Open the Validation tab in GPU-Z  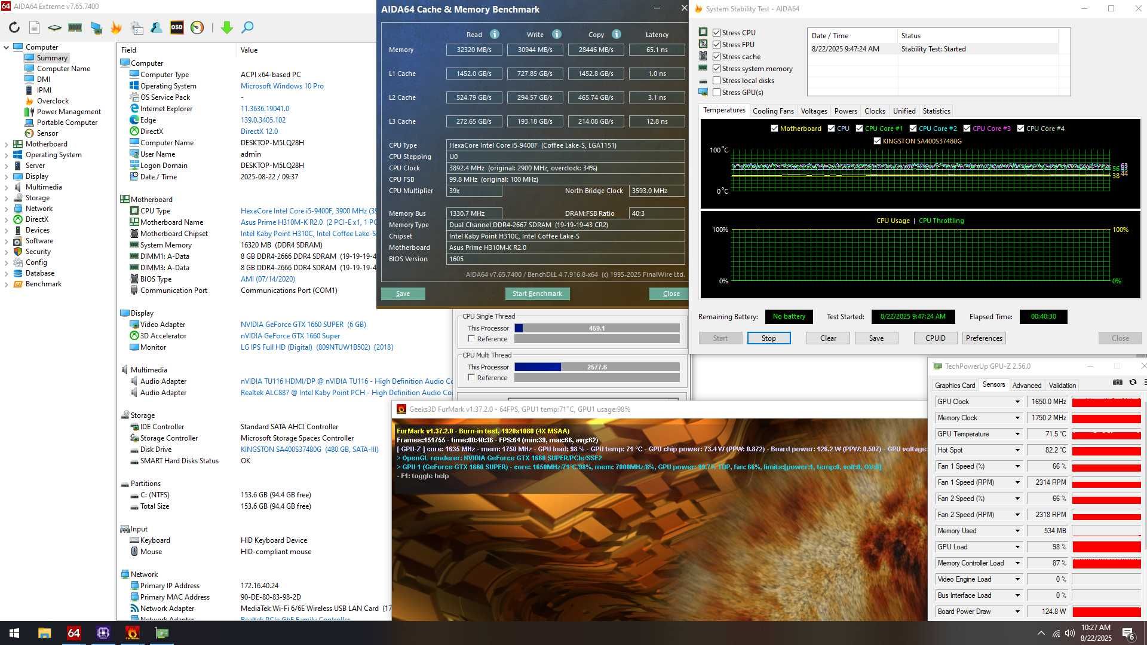pos(1062,386)
